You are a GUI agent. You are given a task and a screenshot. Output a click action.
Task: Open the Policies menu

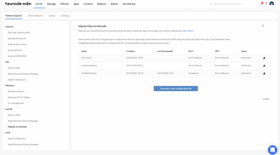(x=64, y=4)
